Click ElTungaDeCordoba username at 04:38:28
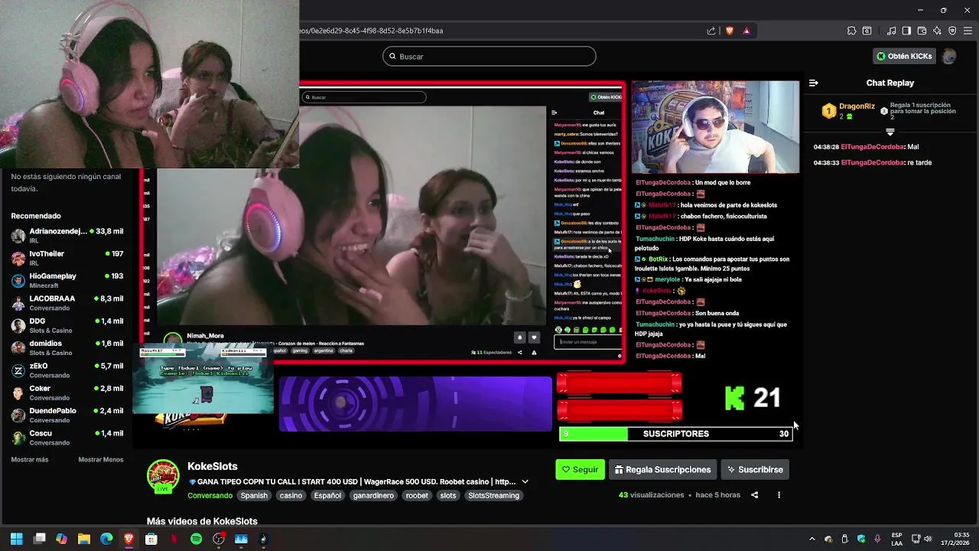979x551 pixels. click(x=873, y=146)
